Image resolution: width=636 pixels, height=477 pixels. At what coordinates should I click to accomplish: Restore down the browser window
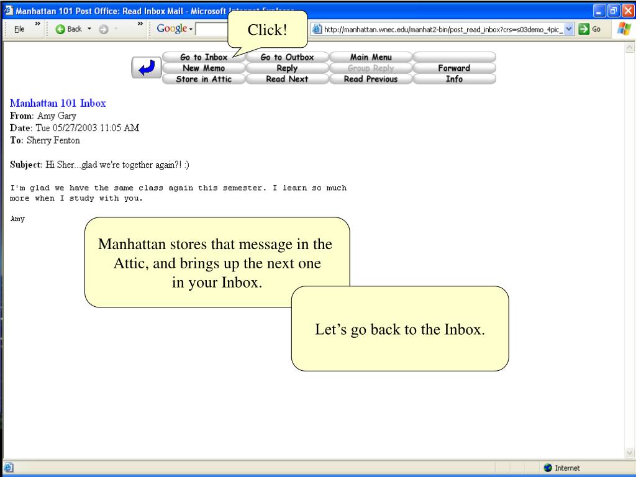613,11
